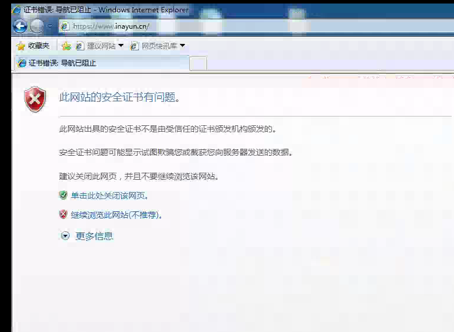Click the large red shield warning icon
This screenshot has height=332, width=454.
point(35,100)
